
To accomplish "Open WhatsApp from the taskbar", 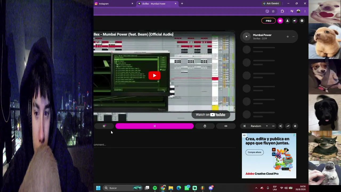I will pyautogui.click(x=187, y=188).
